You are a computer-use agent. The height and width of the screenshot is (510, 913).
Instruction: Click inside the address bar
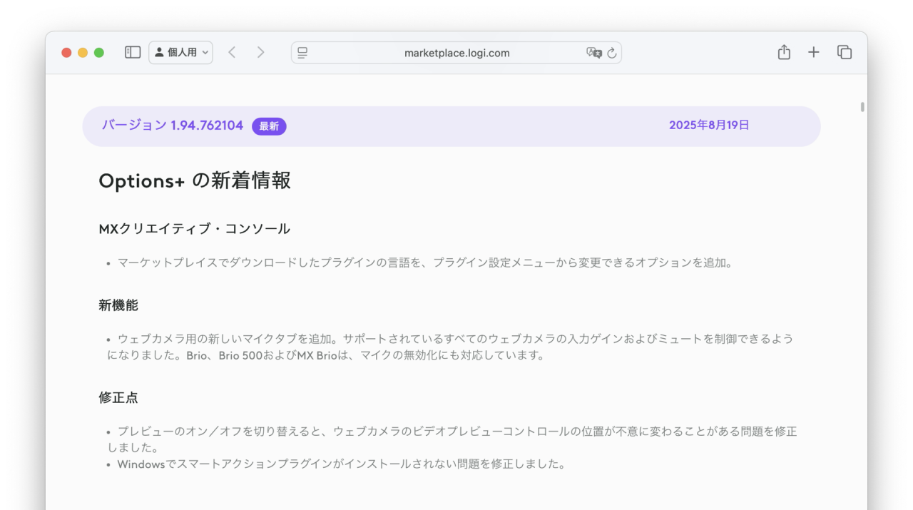pyautogui.click(x=456, y=52)
